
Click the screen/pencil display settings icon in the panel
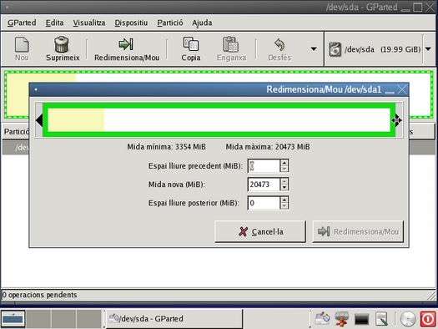(x=381, y=319)
